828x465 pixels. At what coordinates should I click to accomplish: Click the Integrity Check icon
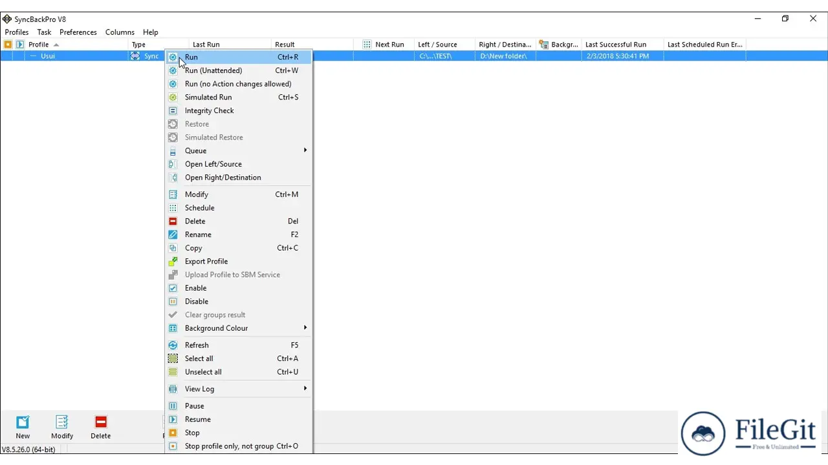(173, 110)
